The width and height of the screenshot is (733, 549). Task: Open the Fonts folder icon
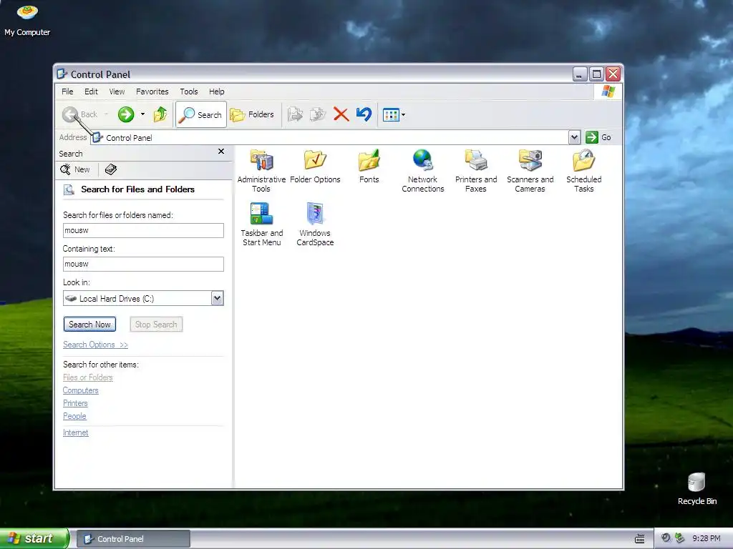click(x=369, y=167)
